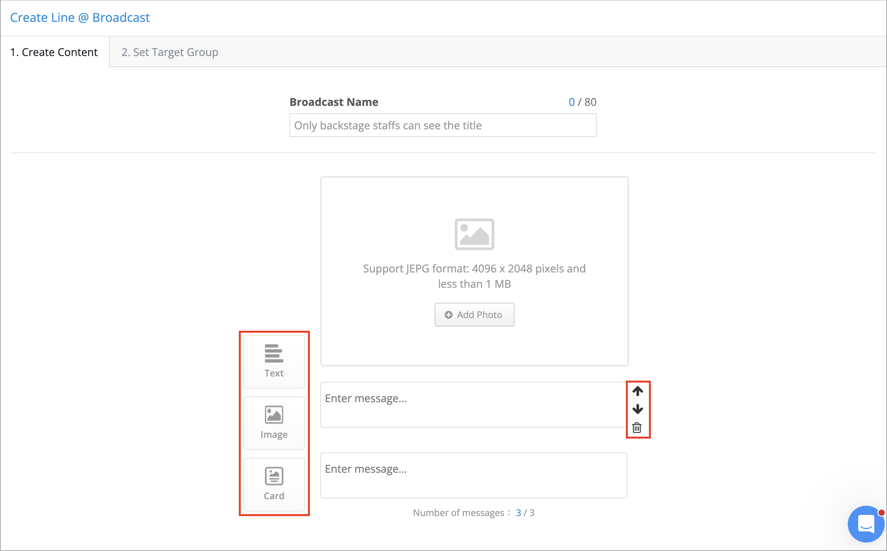The image size is (887, 551).
Task: Delete the message with the trash icon
Action: pos(637,427)
